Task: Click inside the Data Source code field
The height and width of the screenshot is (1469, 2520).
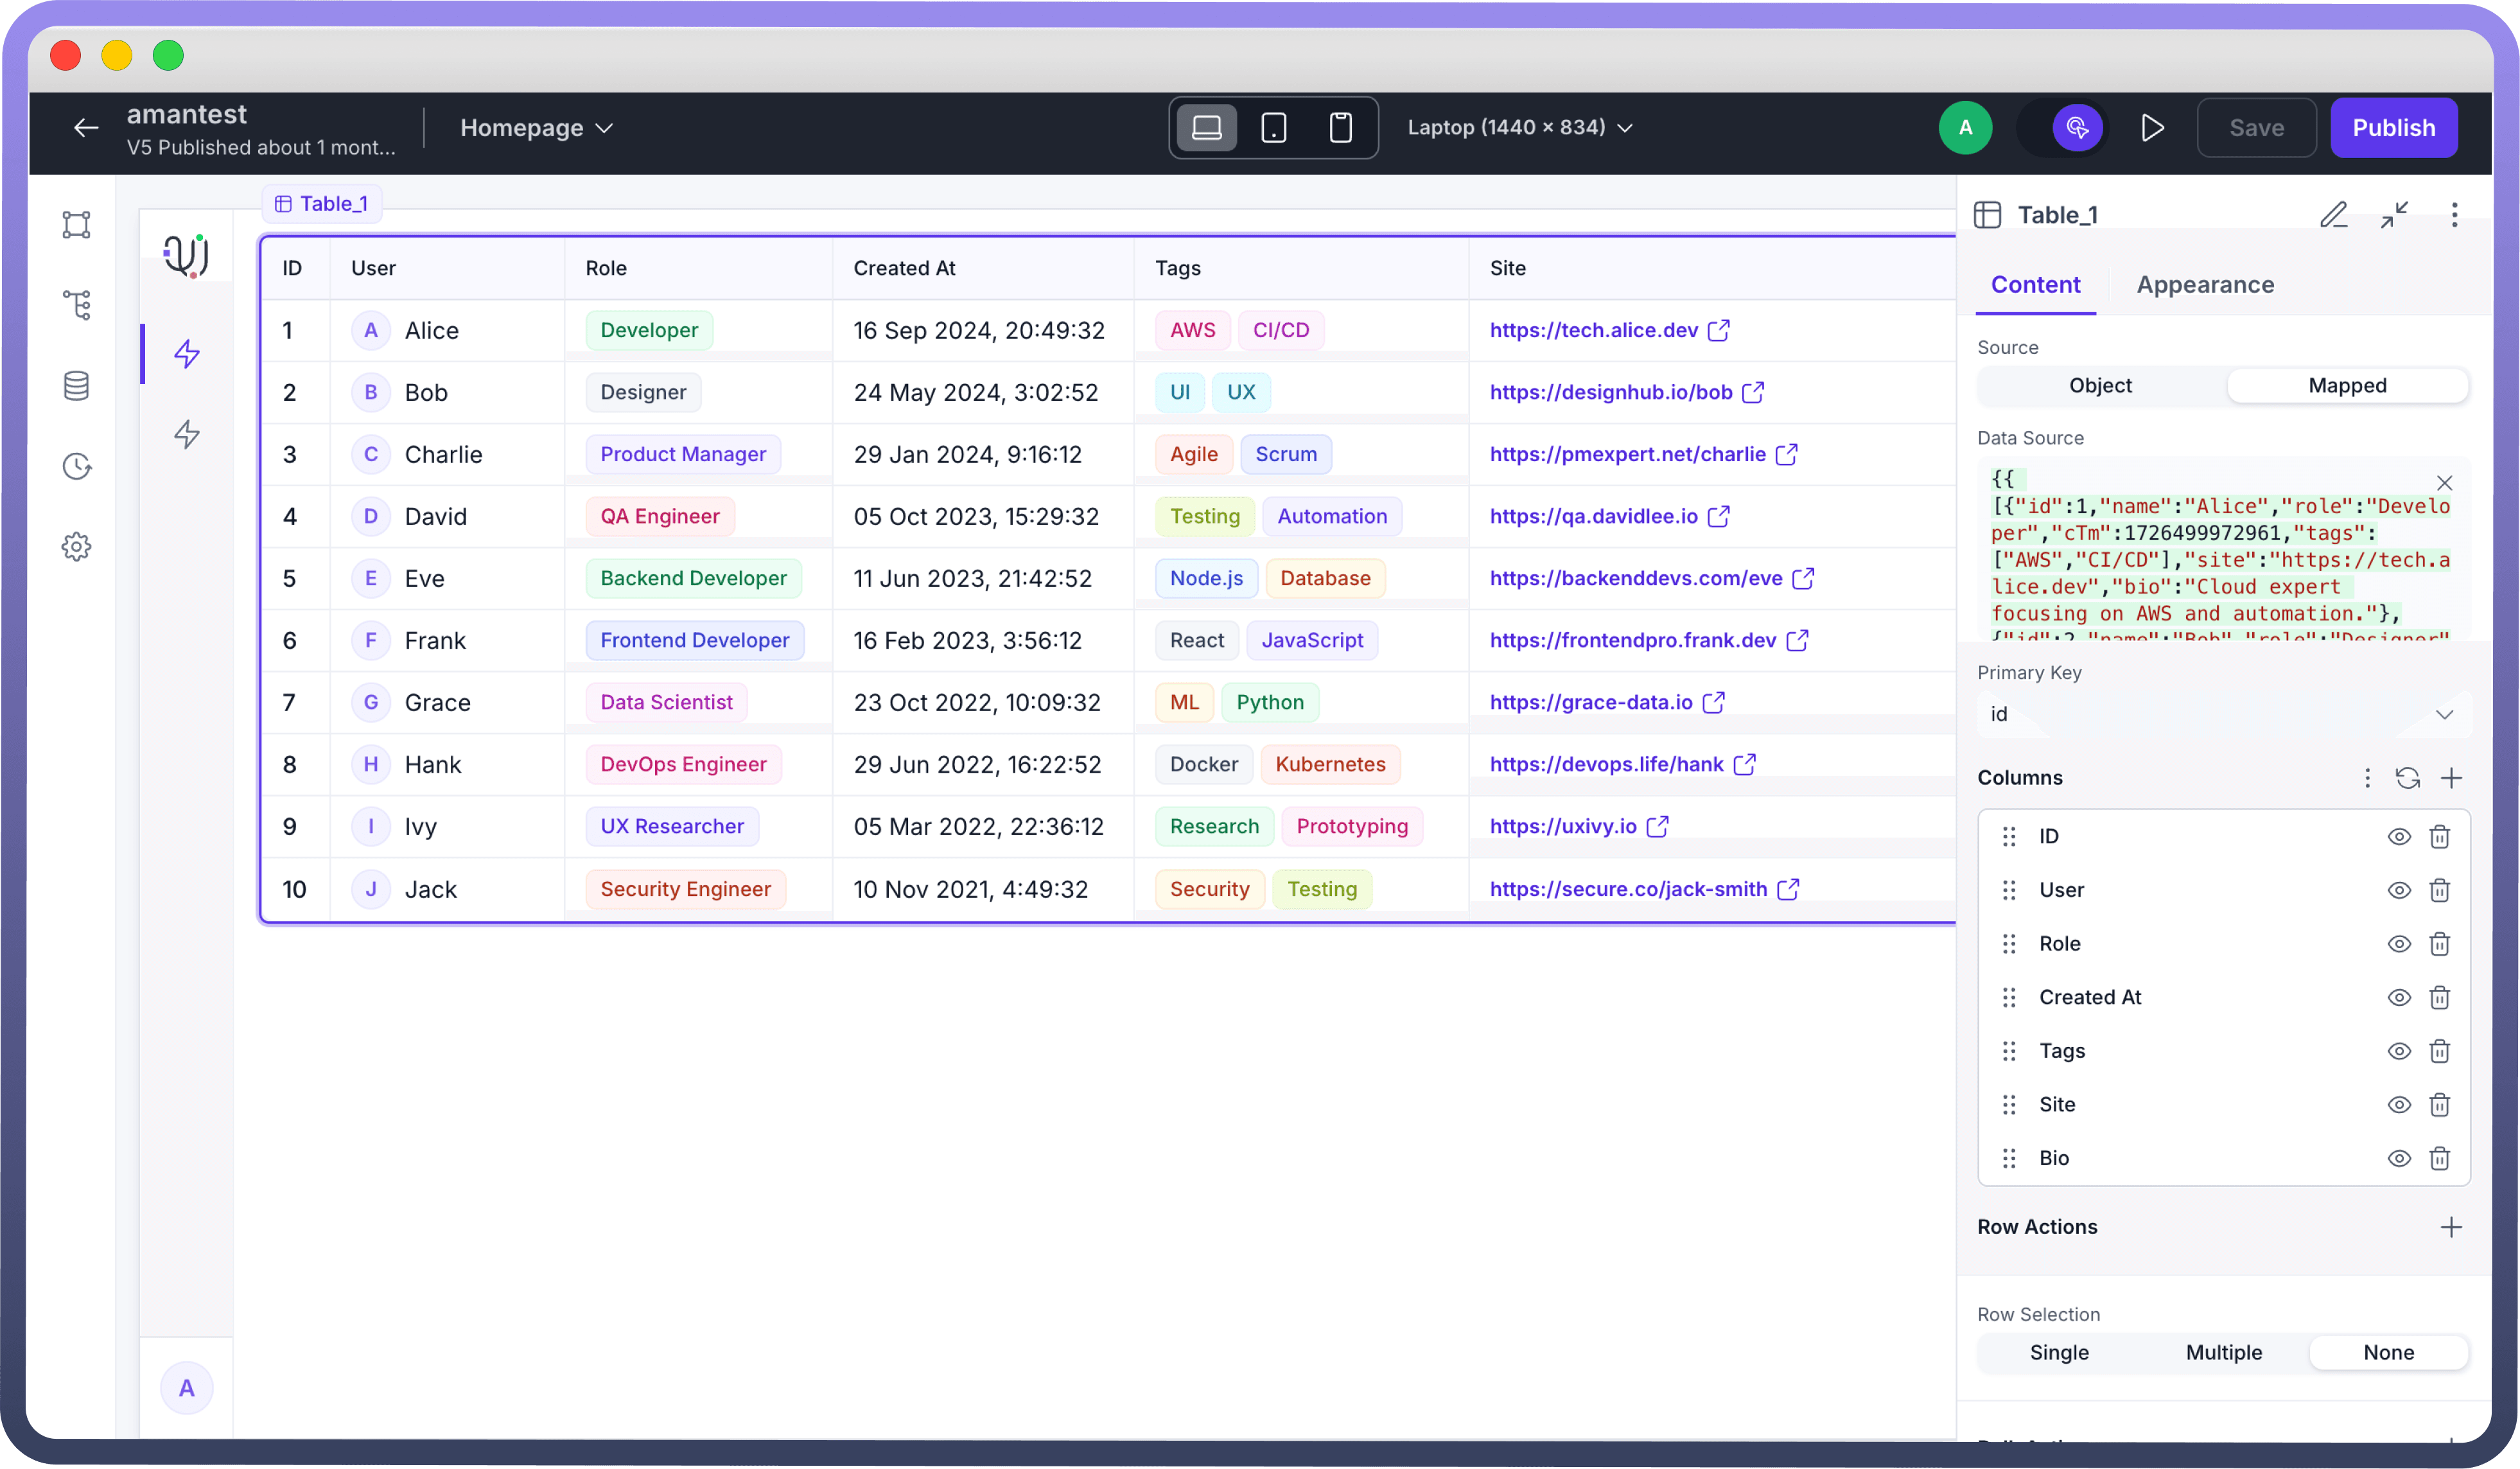Action: 2200,560
